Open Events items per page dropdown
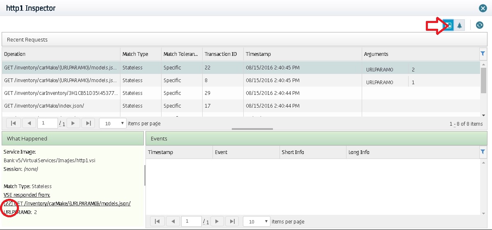 coord(257,221)
